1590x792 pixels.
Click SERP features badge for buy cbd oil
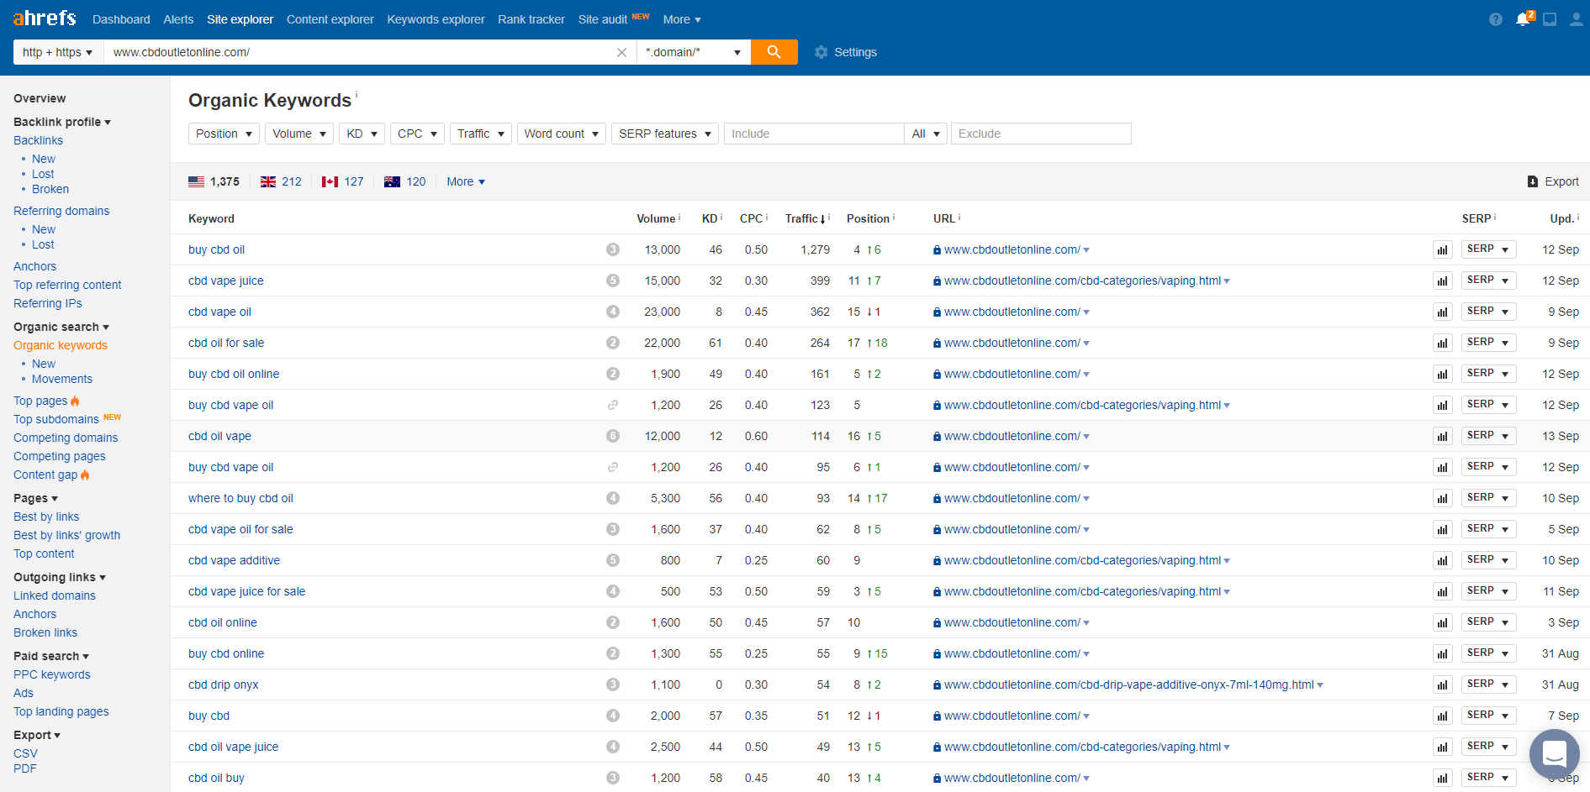click(613, 249)
